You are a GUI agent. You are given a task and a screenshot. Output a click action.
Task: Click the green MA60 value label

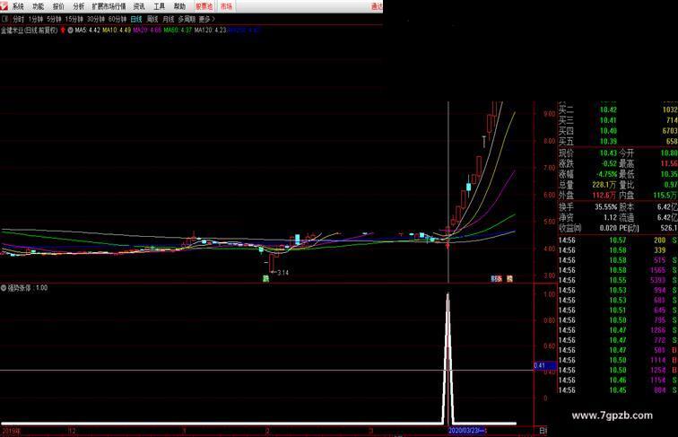tap(178, 31)
